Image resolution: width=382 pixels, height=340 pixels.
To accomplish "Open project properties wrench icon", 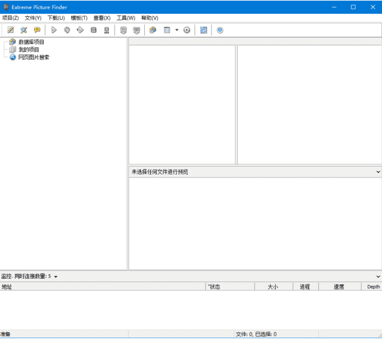I will click(x=23, y=30).
